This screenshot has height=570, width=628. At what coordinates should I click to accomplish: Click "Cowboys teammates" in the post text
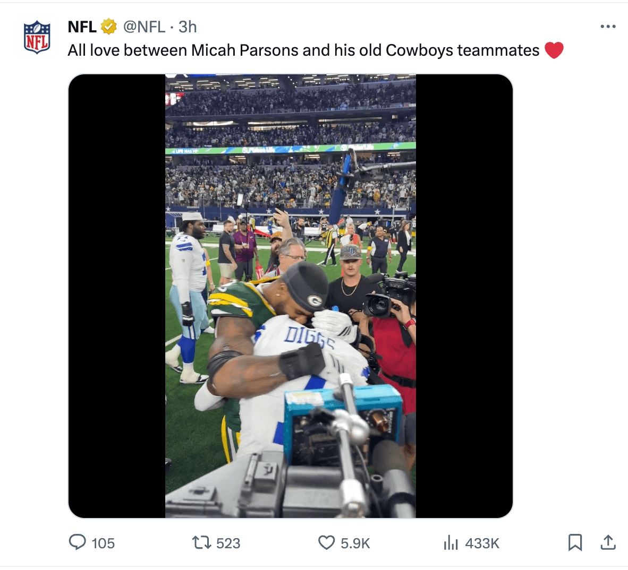[x=462, y=50]
